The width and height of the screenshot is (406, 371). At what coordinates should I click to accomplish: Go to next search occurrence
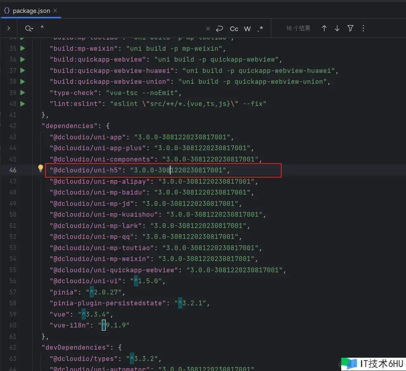(337, 28)
